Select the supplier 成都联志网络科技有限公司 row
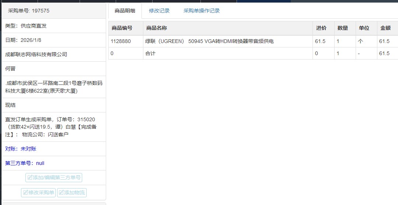 pyautogui.click(x=36, y=54)
